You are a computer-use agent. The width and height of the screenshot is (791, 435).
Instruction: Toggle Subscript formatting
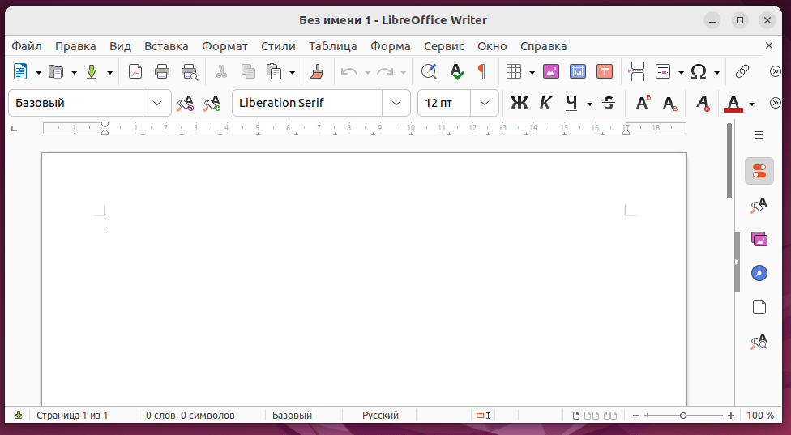(x=670, y=103)
